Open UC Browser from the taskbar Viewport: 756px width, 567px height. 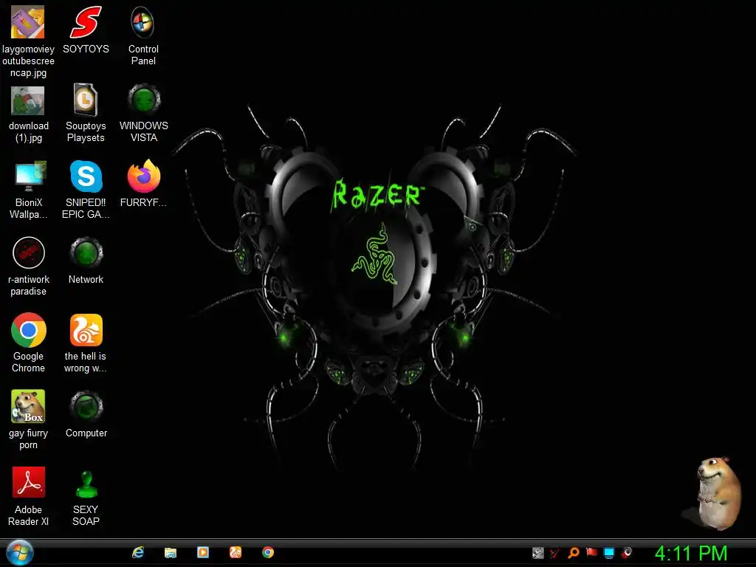236,552
